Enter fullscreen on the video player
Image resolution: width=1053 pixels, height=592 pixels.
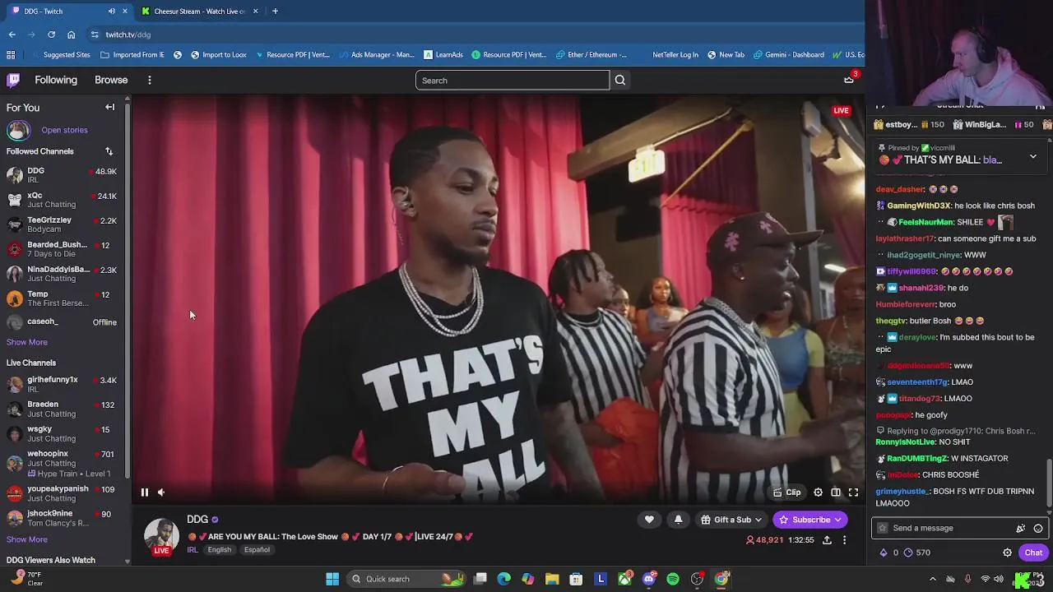click(853, 493)
